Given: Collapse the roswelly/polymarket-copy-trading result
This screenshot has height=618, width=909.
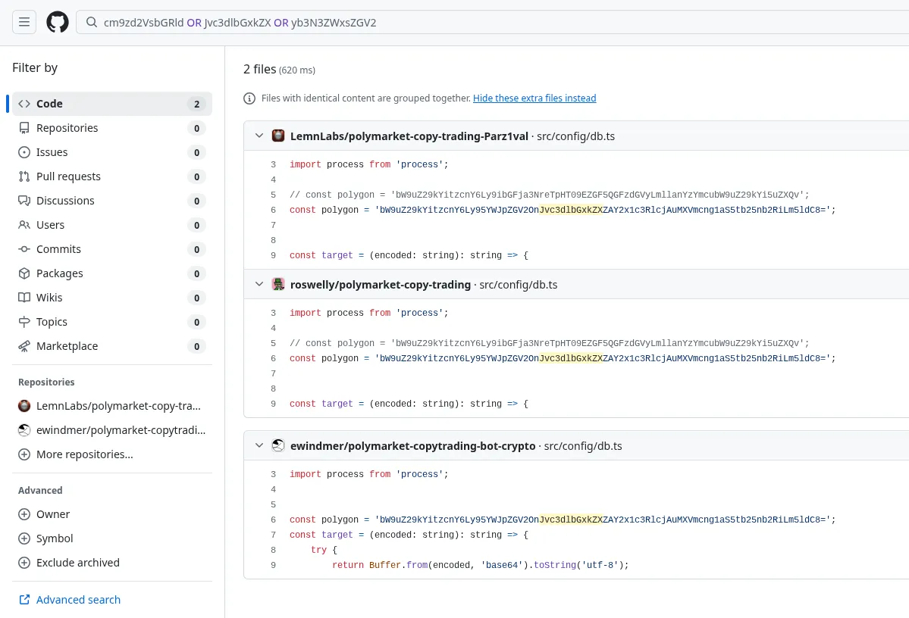Looking at the screenshot, I should click(259, 285).
